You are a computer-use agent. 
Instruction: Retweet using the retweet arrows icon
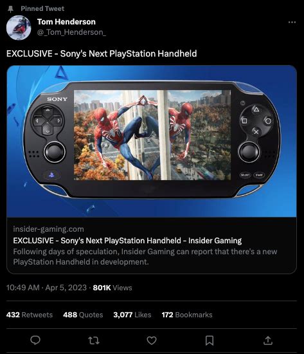94,340
